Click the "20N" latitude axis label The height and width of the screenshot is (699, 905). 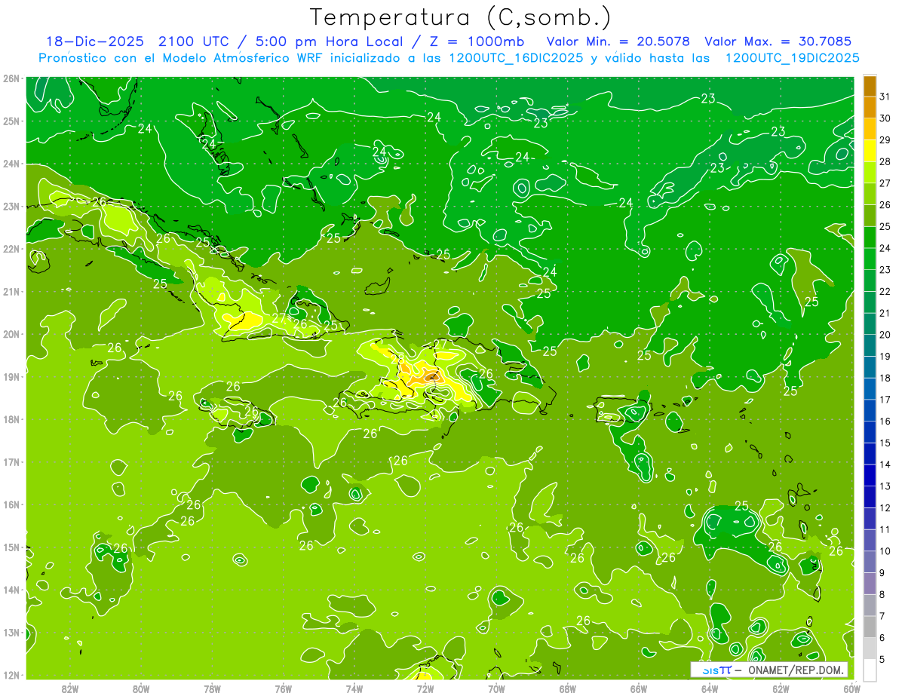(11, 334)
